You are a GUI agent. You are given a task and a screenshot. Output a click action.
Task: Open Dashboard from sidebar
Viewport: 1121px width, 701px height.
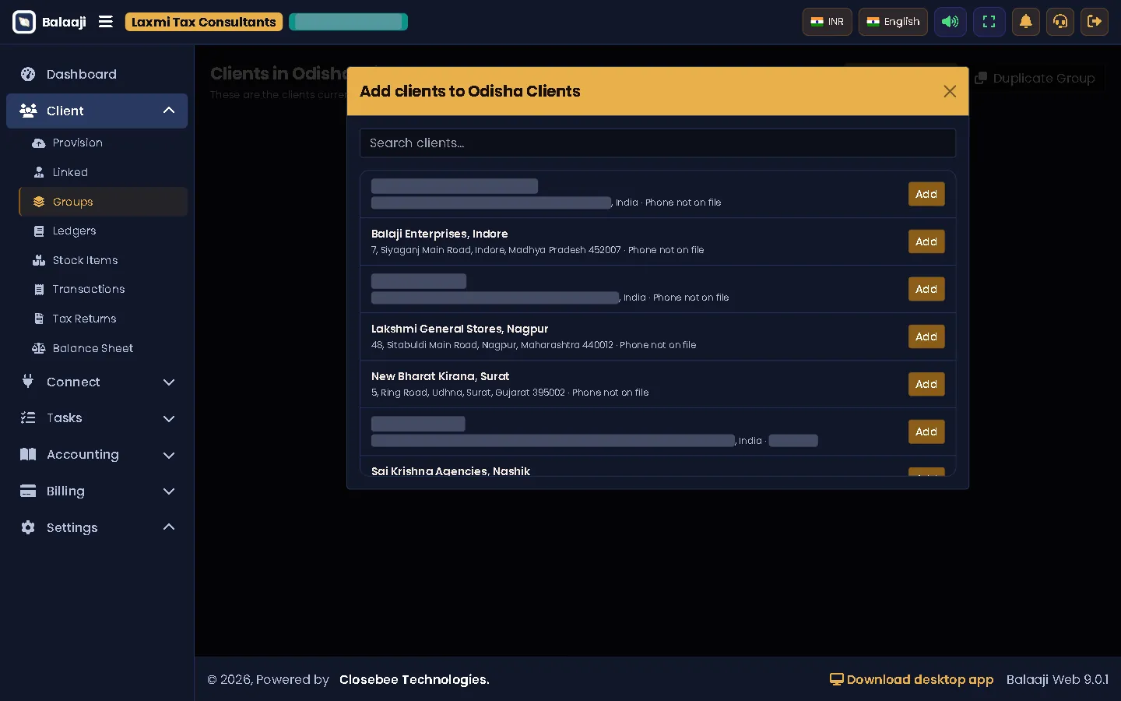(97, 74)
